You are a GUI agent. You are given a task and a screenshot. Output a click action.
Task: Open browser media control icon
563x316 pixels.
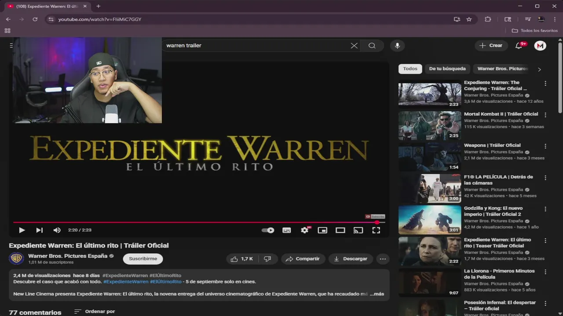528,19
